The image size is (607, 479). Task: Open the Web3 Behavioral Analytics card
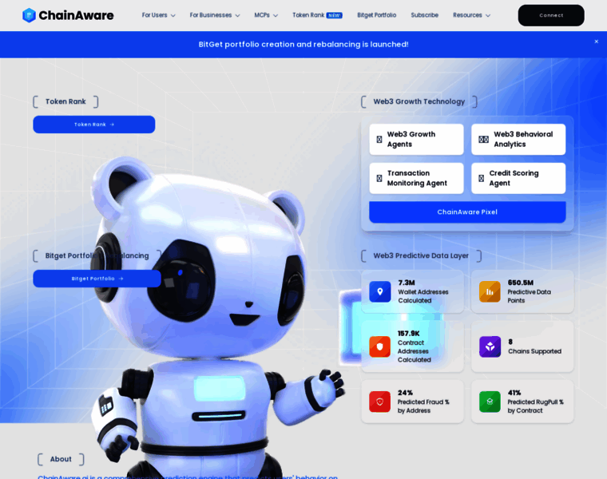[x=518, y=139]
